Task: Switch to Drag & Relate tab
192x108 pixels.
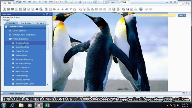Action: [26, 23]
